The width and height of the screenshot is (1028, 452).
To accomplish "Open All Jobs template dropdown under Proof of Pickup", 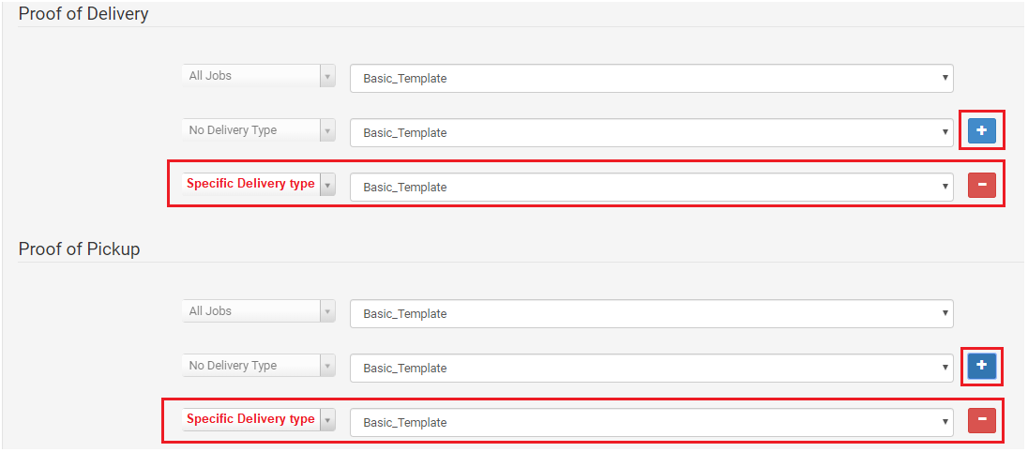I will 652,314.
